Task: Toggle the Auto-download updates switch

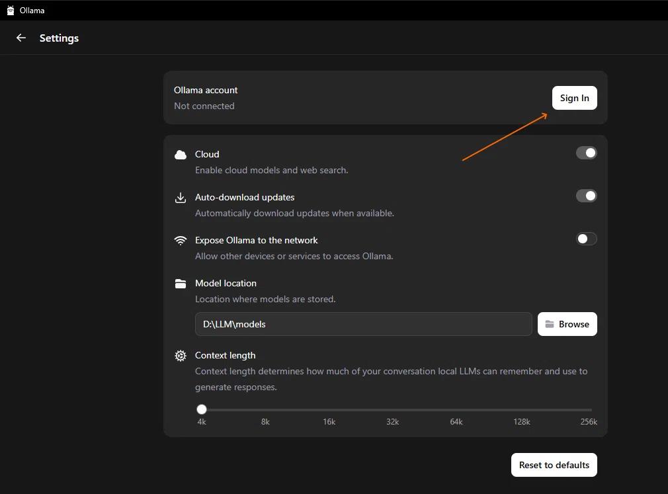Action: (586, 196)
